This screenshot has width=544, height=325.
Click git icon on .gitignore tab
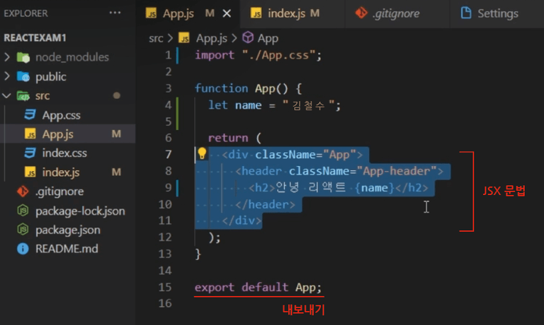pyautogui.click(x=361, y=13)
